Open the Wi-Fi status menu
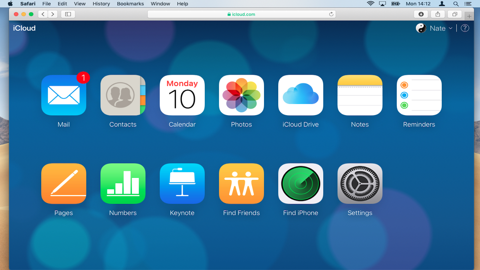480x270 pixels. [370, 4]
